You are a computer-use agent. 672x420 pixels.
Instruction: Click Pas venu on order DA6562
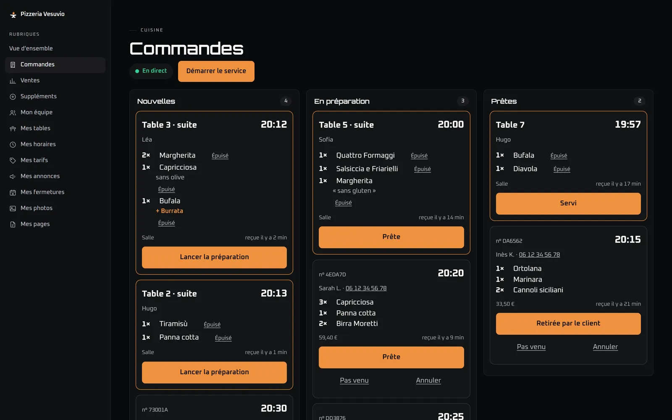(531, 346)
